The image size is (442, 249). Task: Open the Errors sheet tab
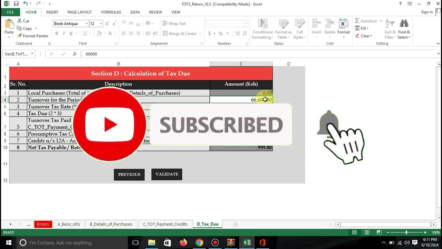pos(43,224)
